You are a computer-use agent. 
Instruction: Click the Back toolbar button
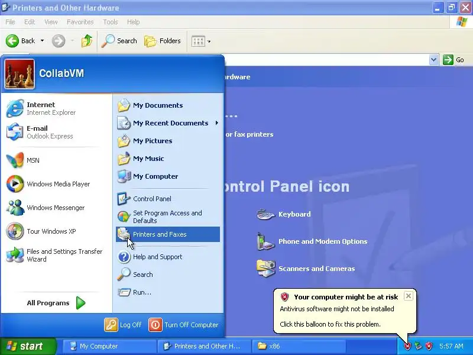[x=20, y=41]
